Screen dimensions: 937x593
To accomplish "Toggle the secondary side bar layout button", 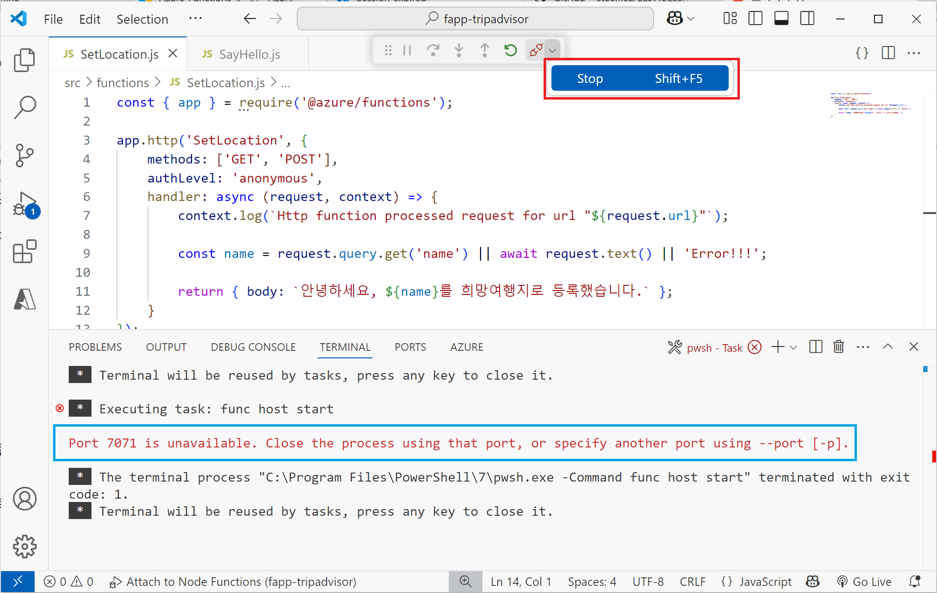I will (807, 19).
